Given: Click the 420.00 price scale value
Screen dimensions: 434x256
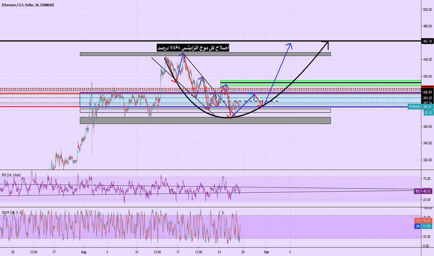Looking at the screenshot, I should point(427,76).
